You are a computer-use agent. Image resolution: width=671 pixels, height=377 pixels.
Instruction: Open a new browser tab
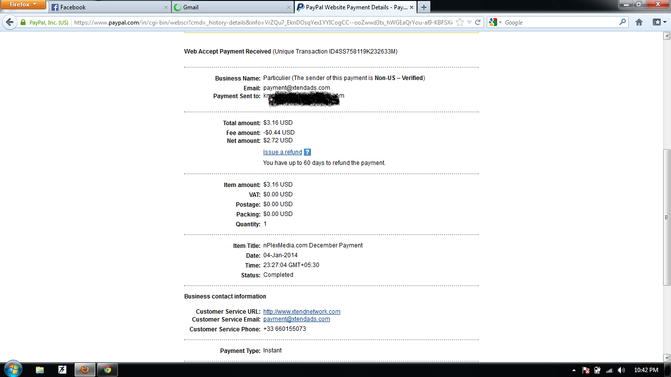click(424, 7)
